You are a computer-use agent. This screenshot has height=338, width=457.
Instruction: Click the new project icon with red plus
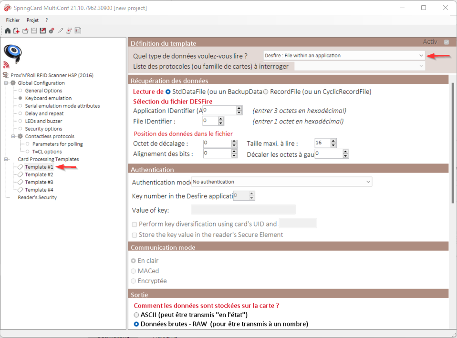point(16,31)
